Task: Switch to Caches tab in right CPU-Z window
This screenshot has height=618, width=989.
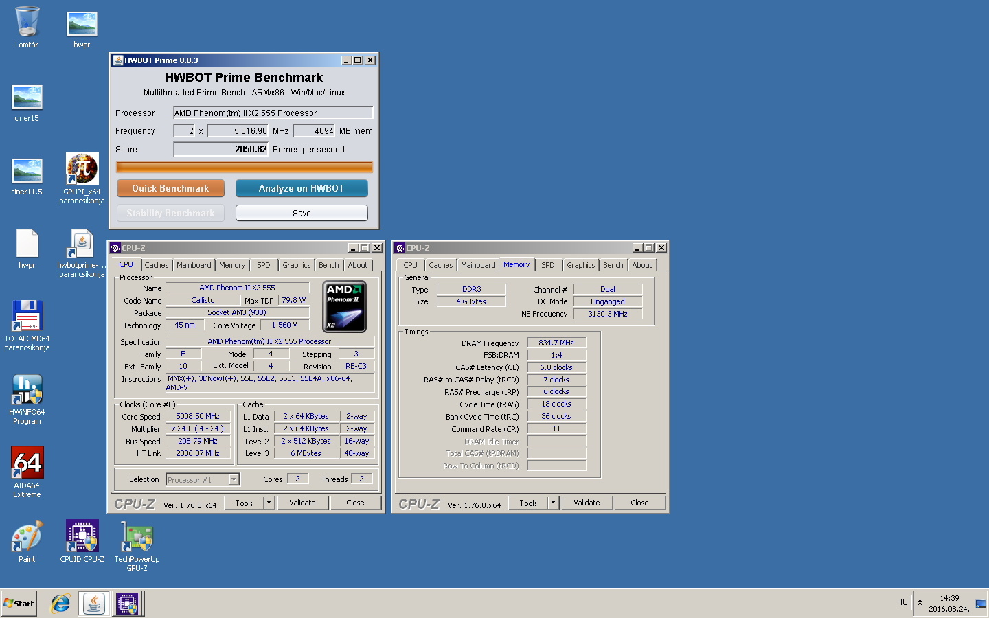Action: pyautogui.click(x=441, y=265)
